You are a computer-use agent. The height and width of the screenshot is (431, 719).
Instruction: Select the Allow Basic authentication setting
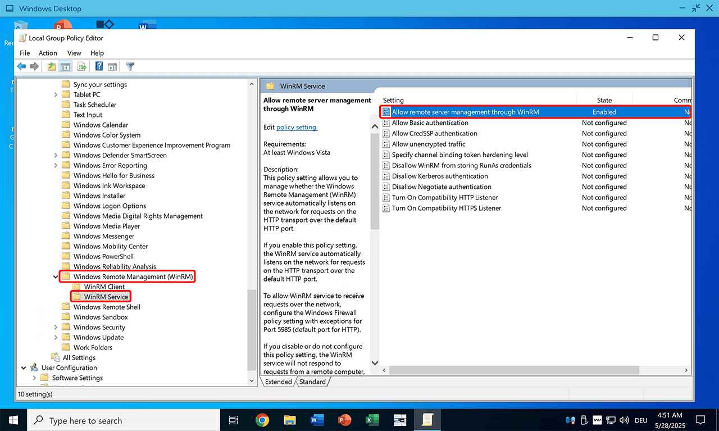coord(430,123)
